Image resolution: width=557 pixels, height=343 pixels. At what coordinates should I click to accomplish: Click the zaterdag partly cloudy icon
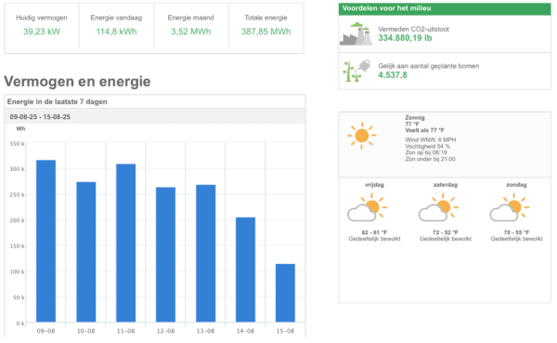[x=438, y=207]
